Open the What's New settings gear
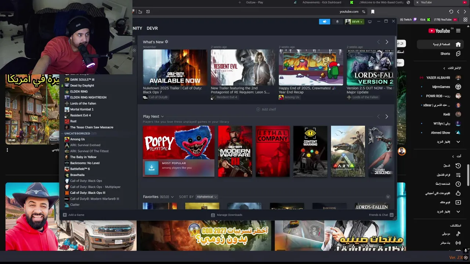 click(x=166, y=42)
